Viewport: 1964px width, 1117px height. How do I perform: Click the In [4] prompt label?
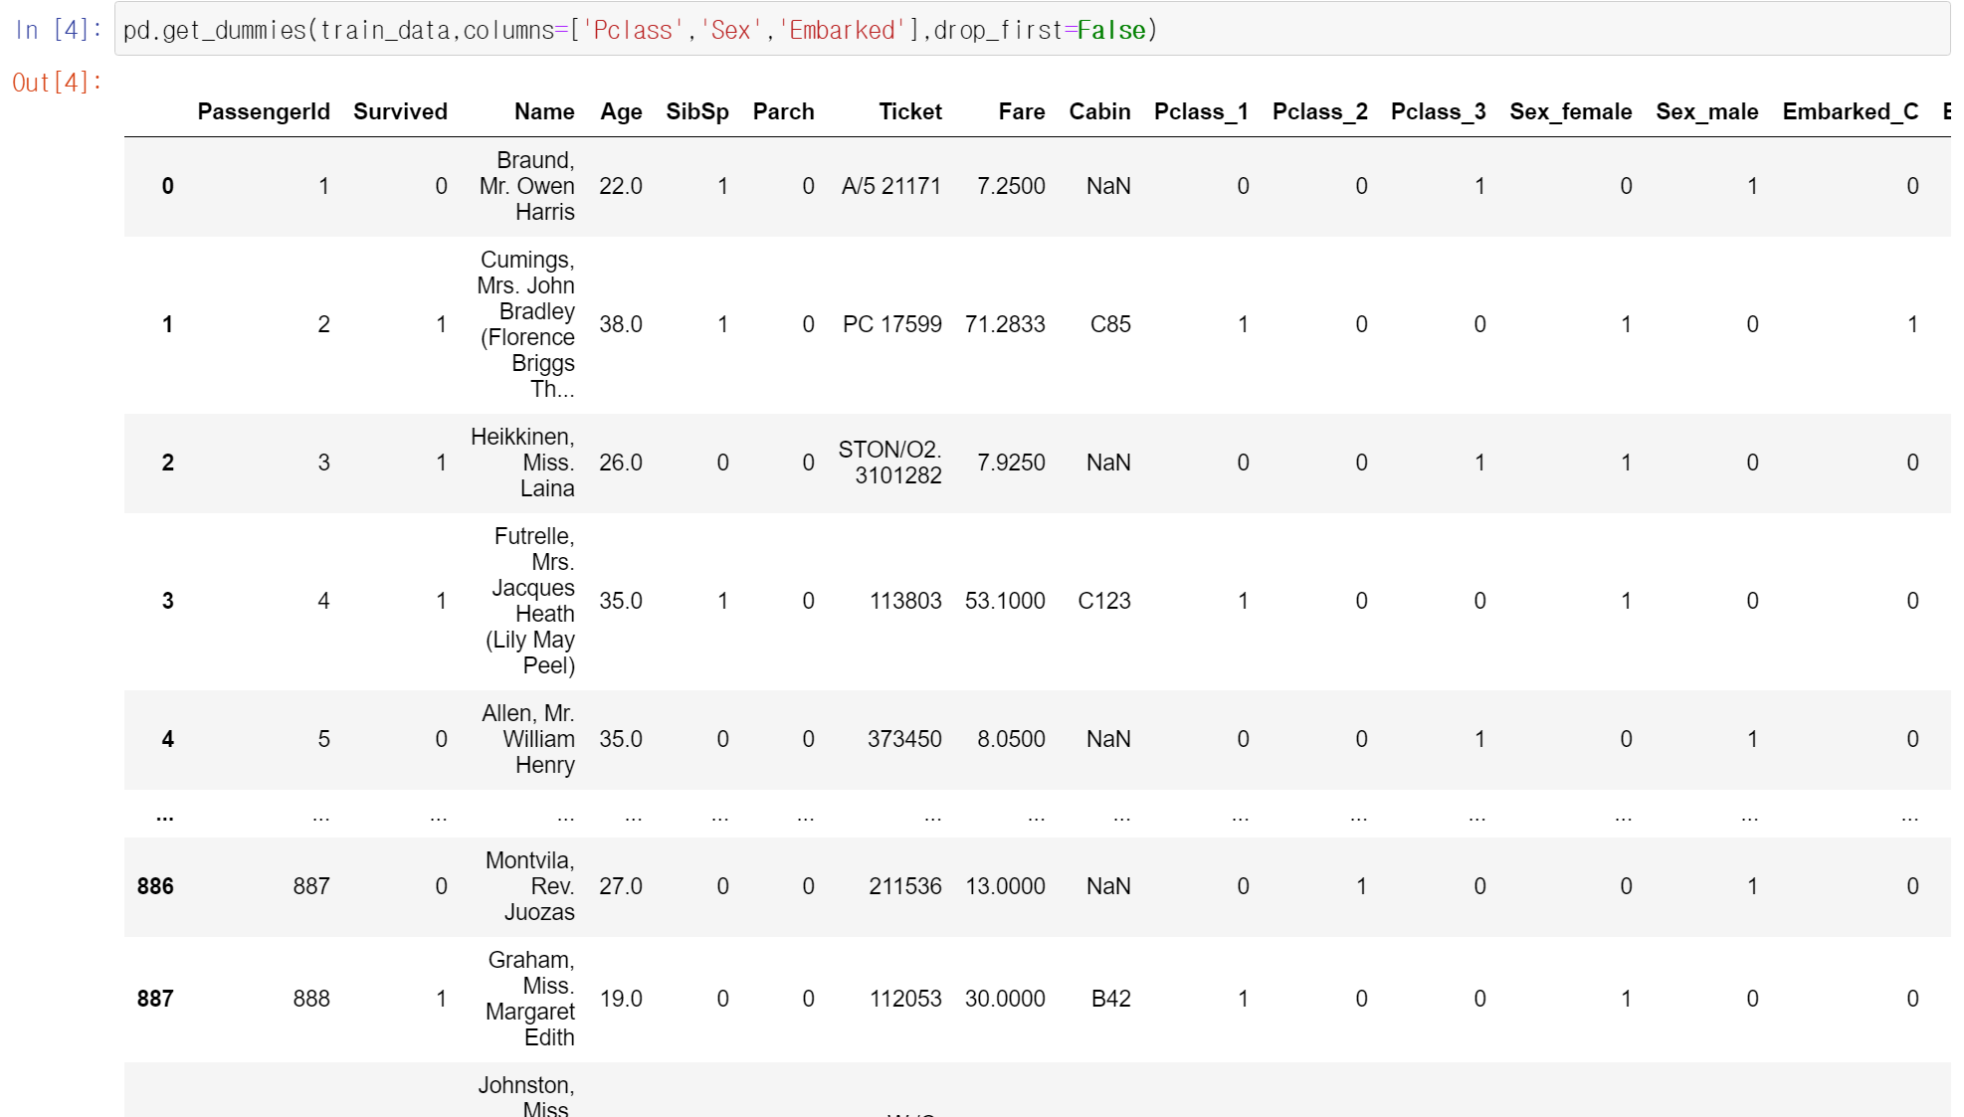tap(58, 30)
